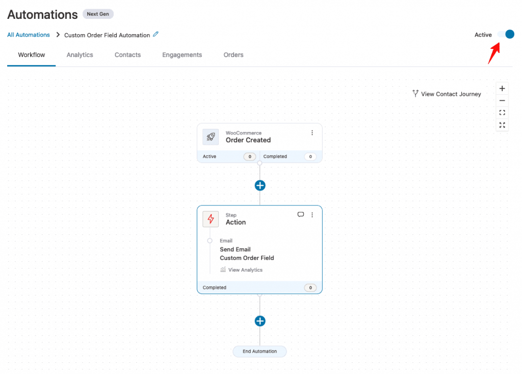Click the Custom Order Field email name
Viewport: 522px width, 374px height.
(247, 258)
